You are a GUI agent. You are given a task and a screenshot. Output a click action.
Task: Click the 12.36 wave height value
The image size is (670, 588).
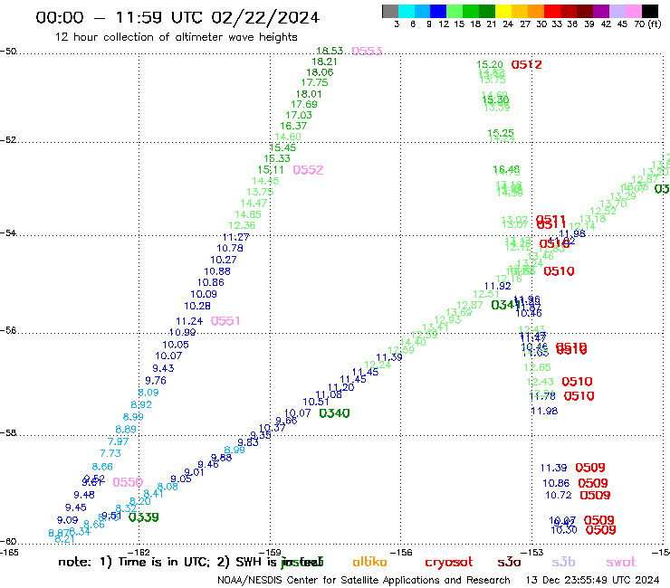point(242,225)
